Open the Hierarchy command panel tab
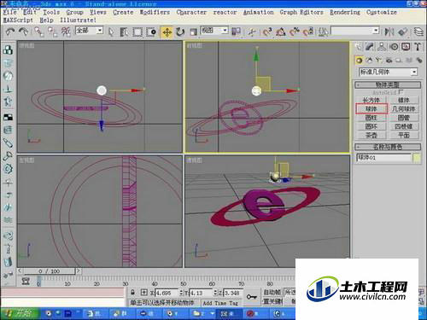Viewport: 427px width, 320px height. click(382, 47)
